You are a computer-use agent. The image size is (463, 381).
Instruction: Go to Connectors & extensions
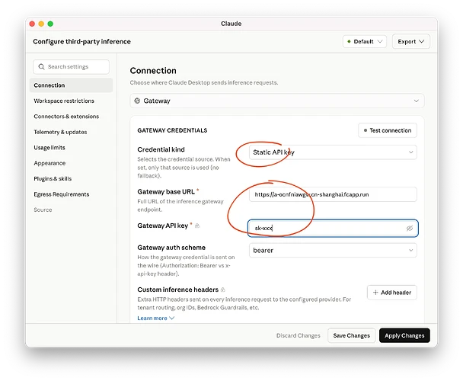(x=66, y=117)
